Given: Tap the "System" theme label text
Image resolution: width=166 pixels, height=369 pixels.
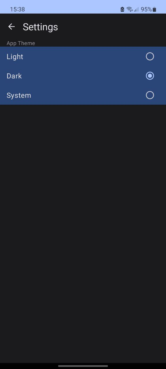Looking at the screenshot, I should pyautogui.click(x=19, y=95).
